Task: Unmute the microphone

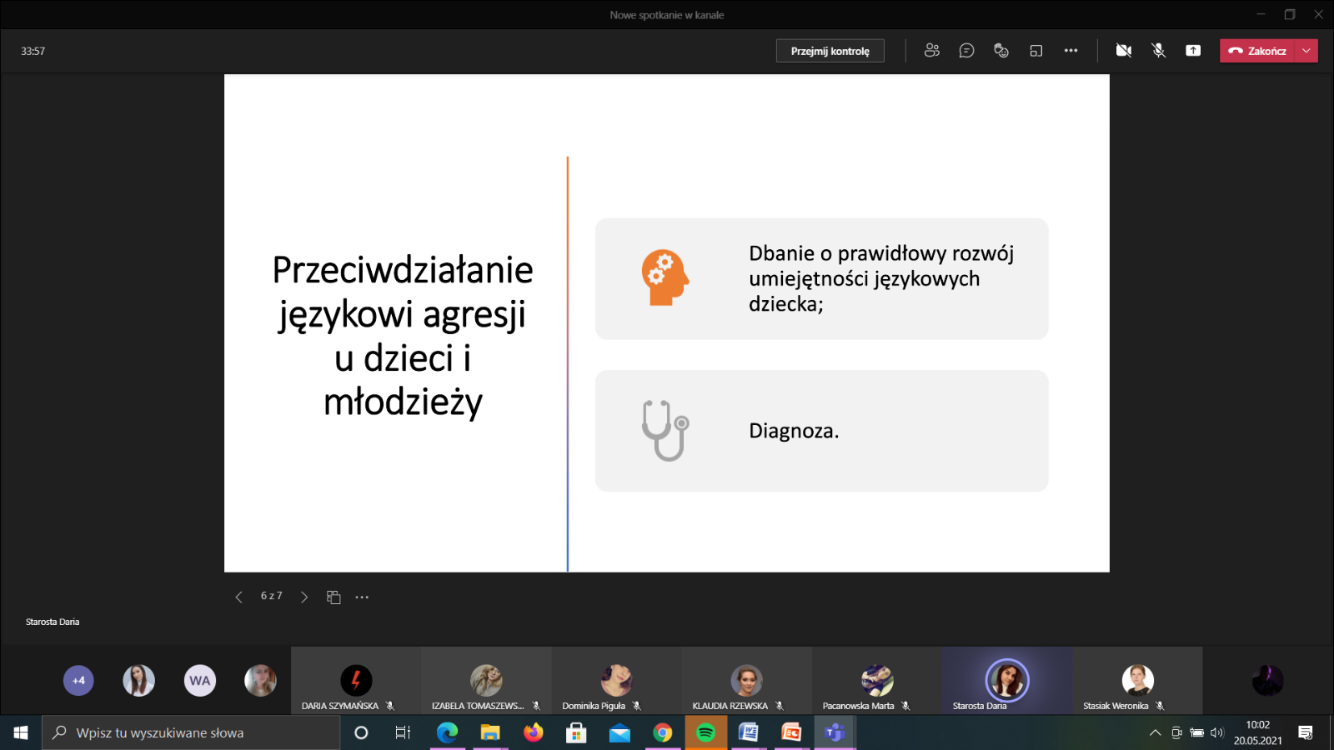Action: pos(1158,51)
